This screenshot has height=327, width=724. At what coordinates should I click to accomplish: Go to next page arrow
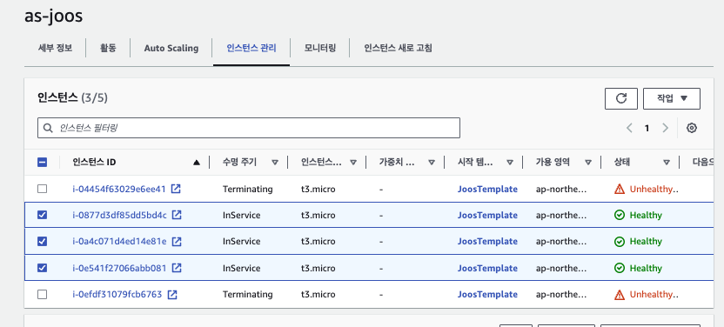665,128
